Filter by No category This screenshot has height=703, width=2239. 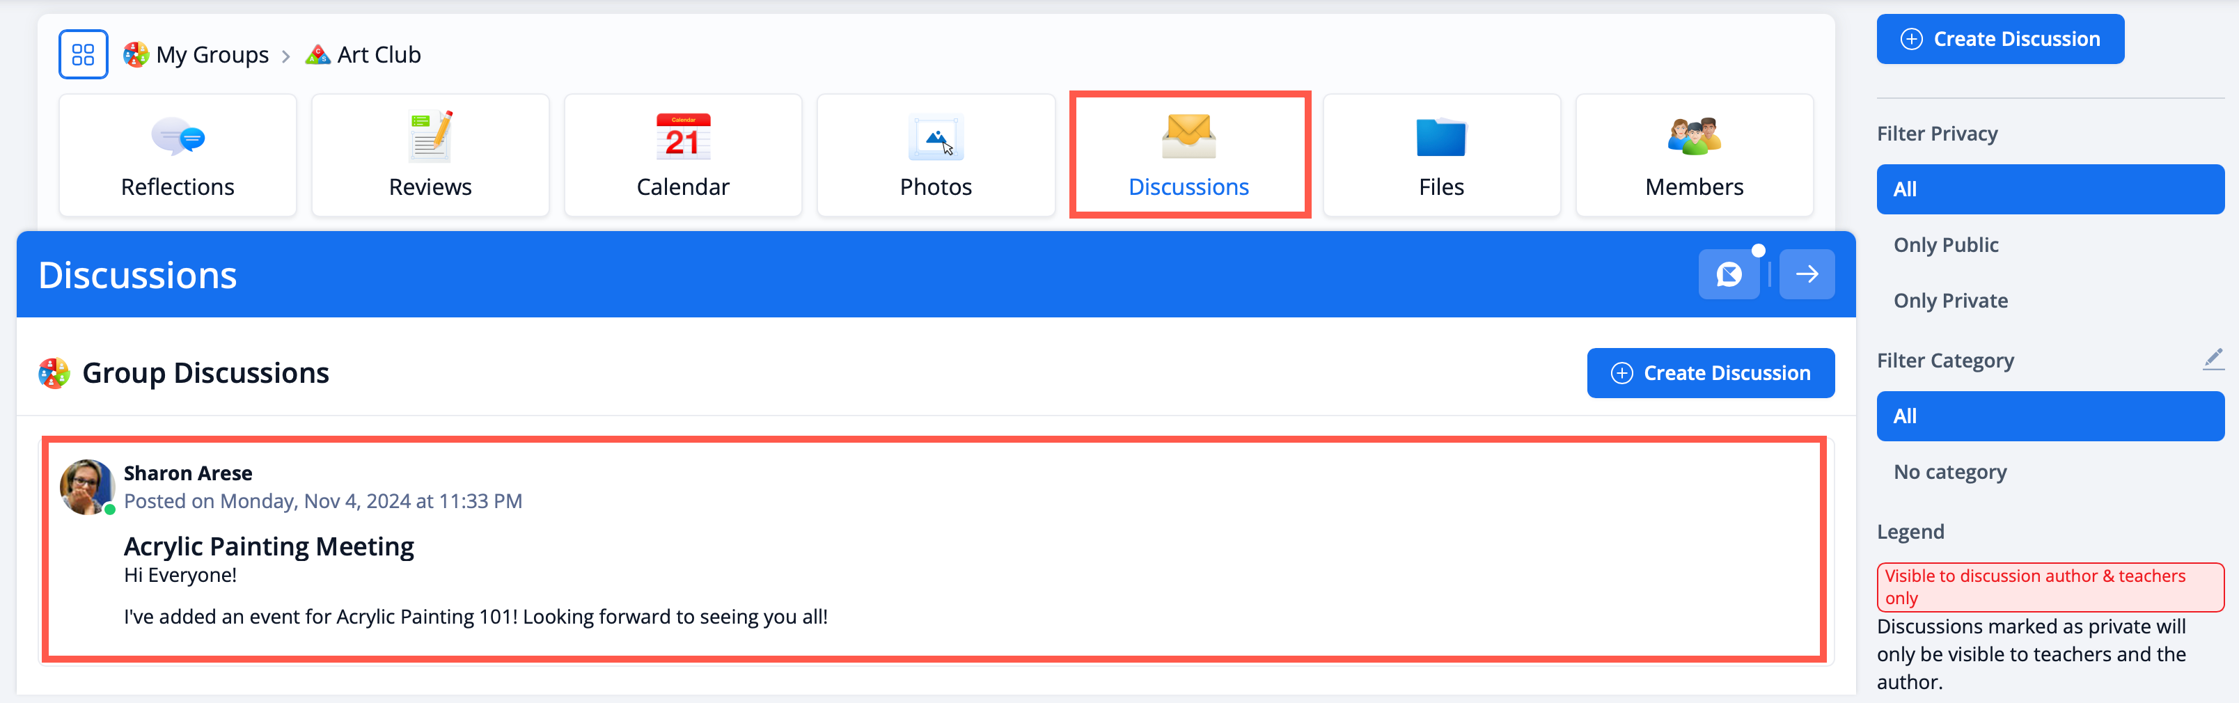click(x=1949, y=472)
